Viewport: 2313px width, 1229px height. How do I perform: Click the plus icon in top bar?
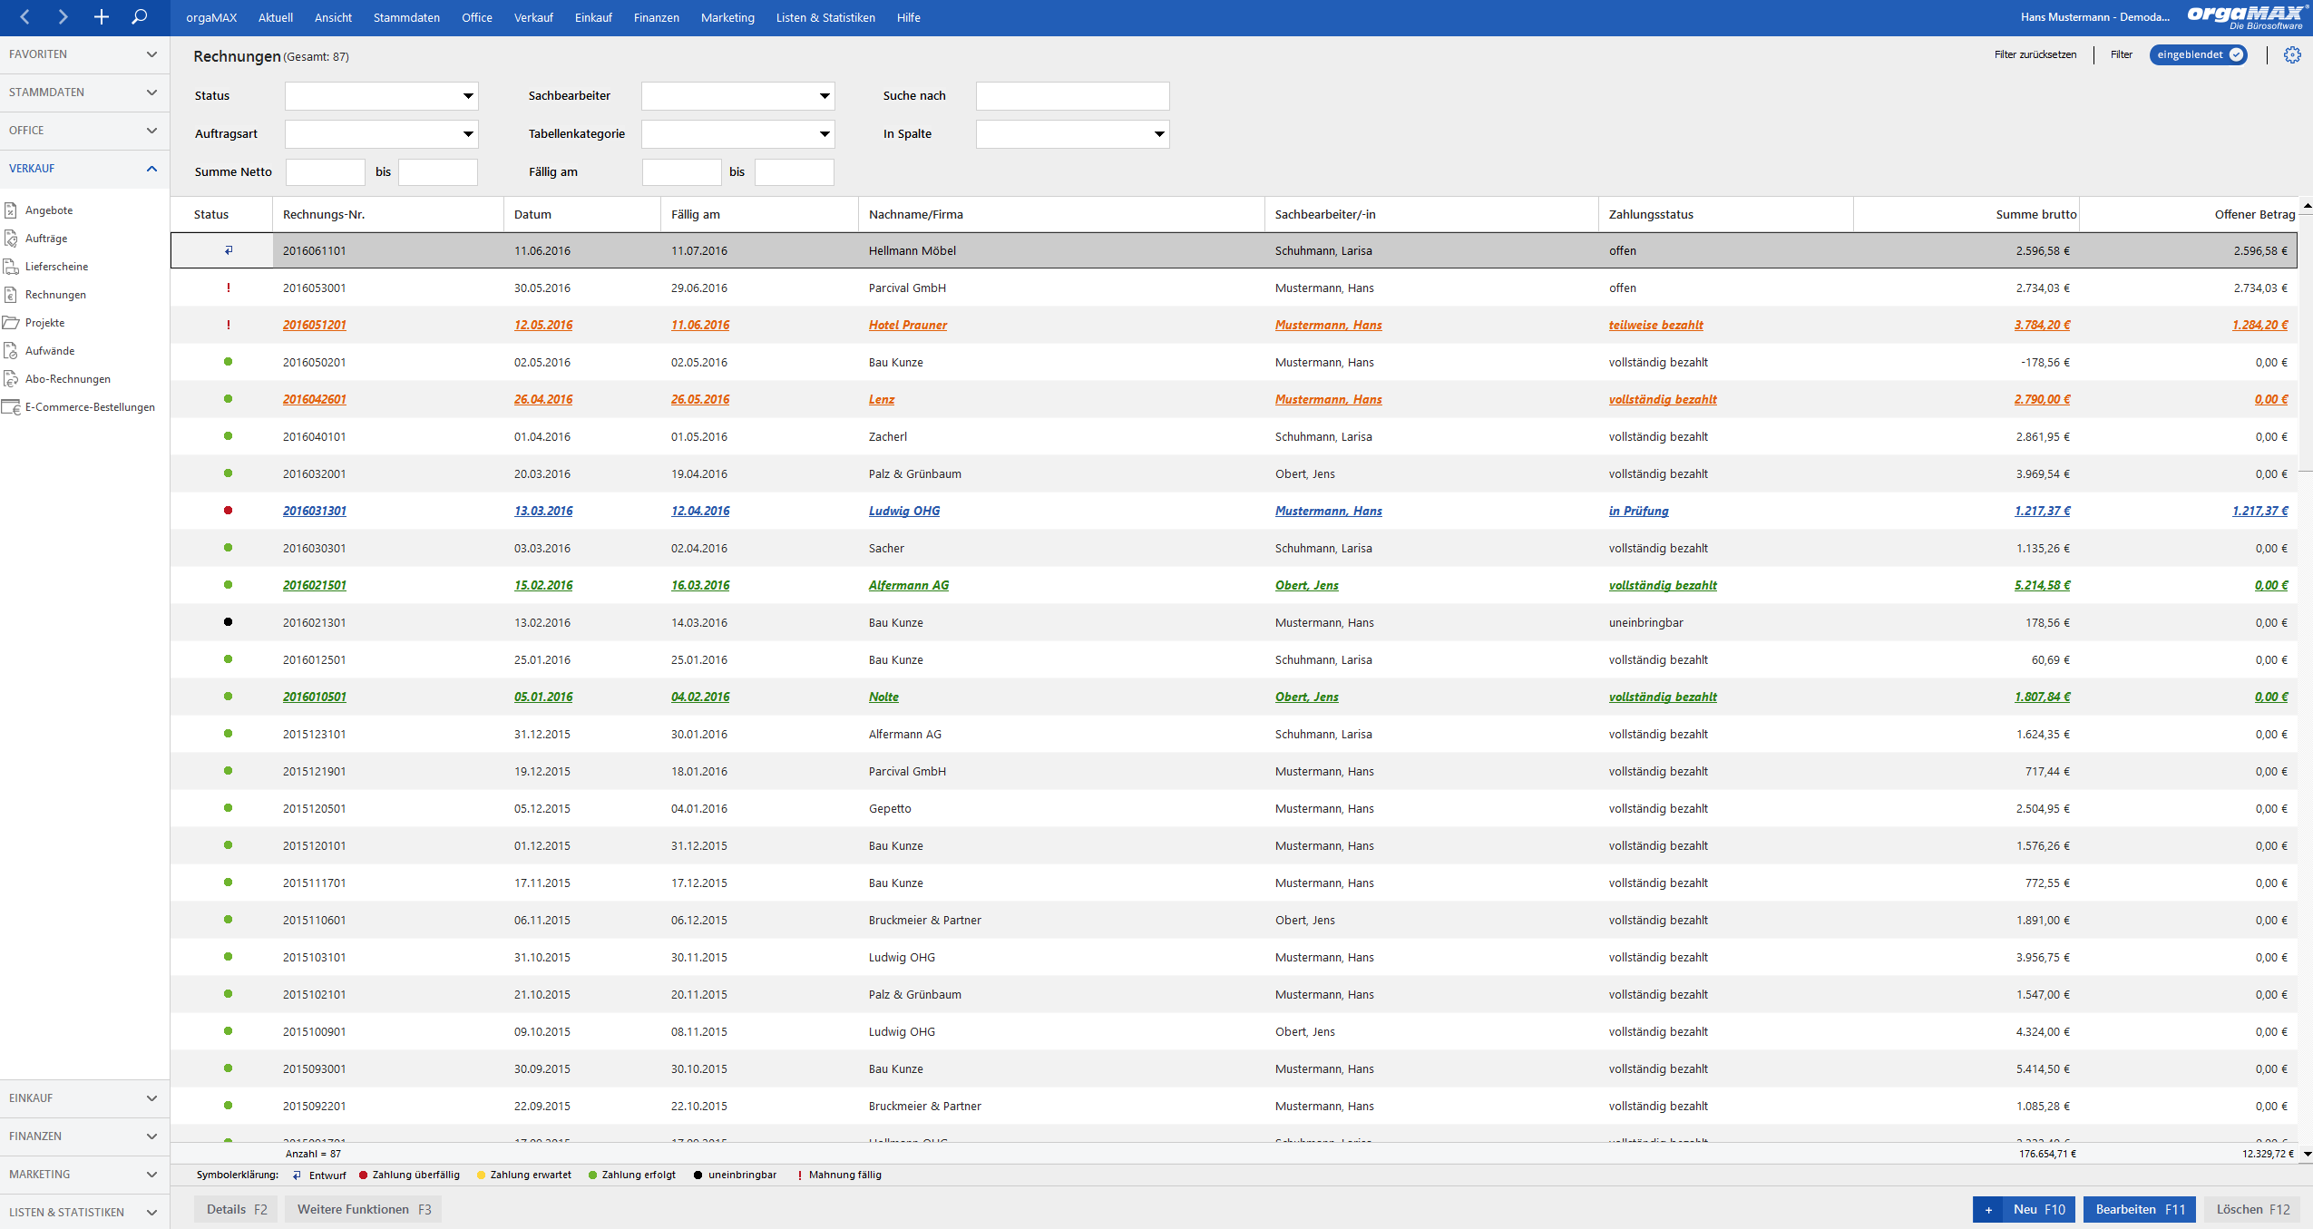[x=102, y=17]
